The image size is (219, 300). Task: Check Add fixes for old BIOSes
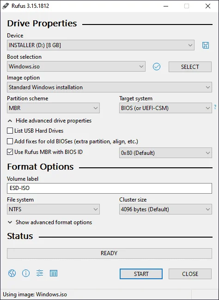coord(10,141)
